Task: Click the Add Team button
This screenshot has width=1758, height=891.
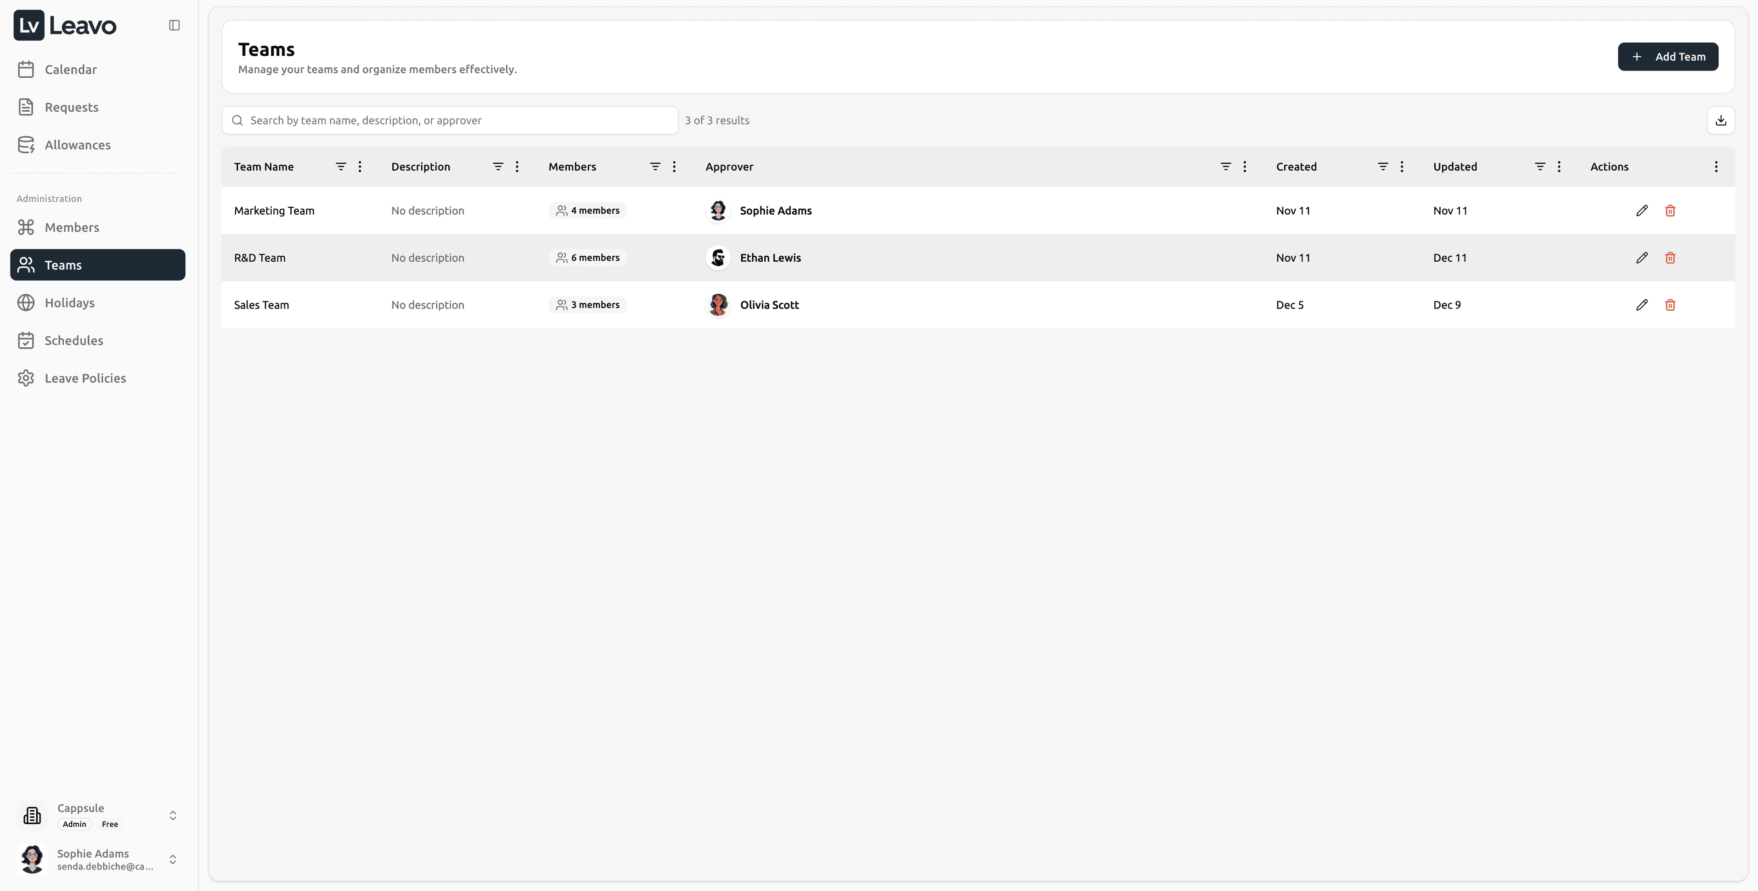Action: (1667, 57)
